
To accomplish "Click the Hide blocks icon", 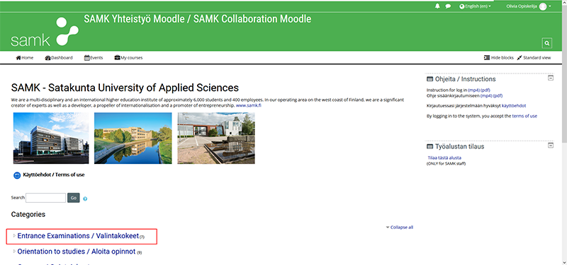I will click(487, 58).
